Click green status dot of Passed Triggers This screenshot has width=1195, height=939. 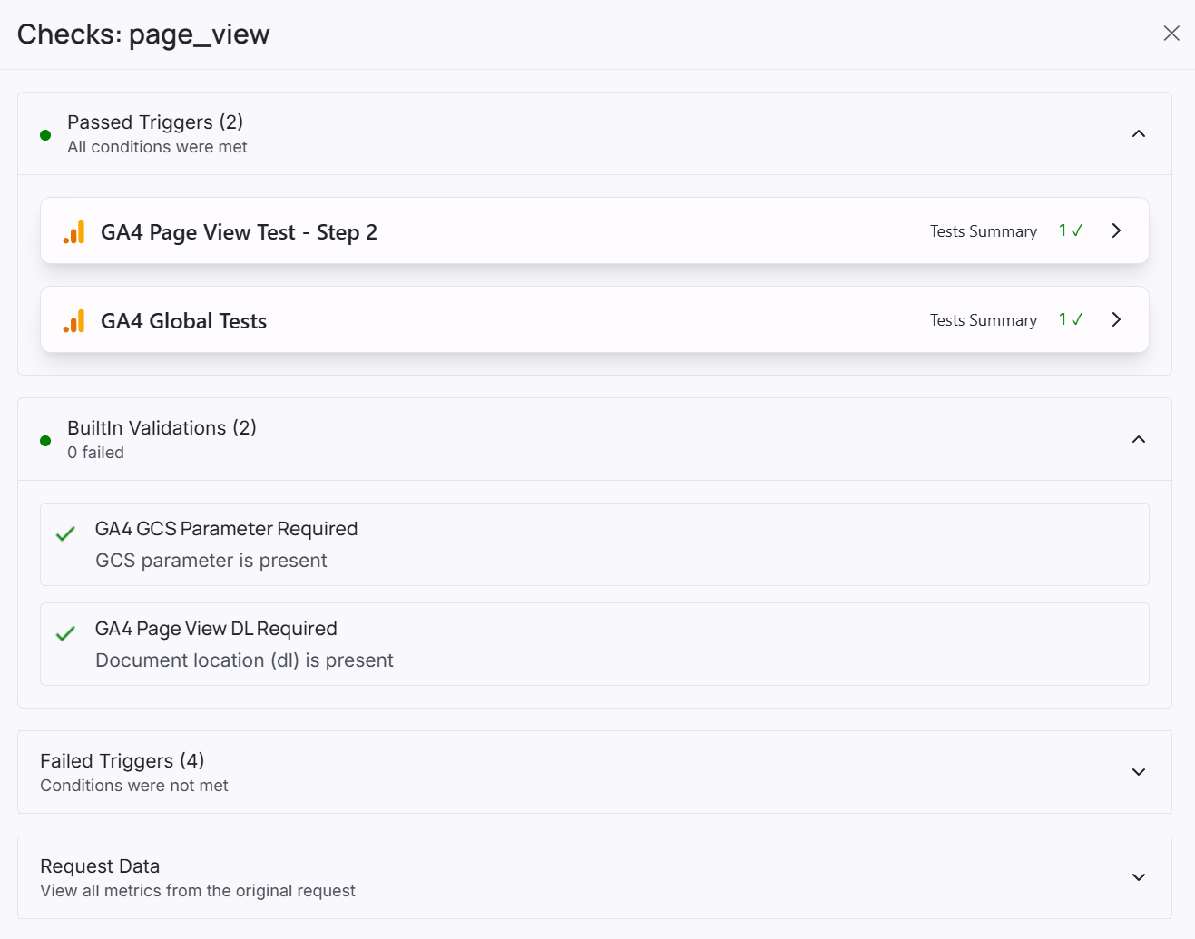pyautogui.click(x=45, y=135)
